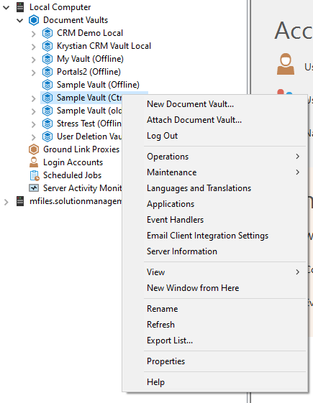Viewport: 313px width, 403px height.
Task: Click the User Deletion Vault icon
Action: coord(47,136)
